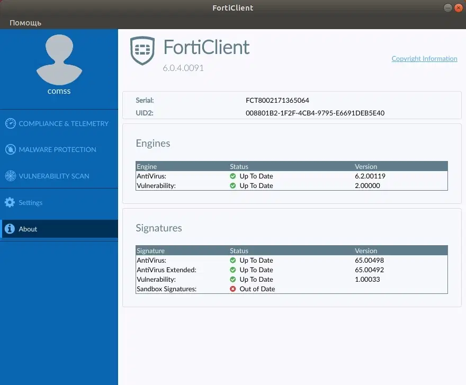The height and width of the screenshot is (385, 466).
Task: Click the AntiVirus Extended row label
Action: coord(166,270)
